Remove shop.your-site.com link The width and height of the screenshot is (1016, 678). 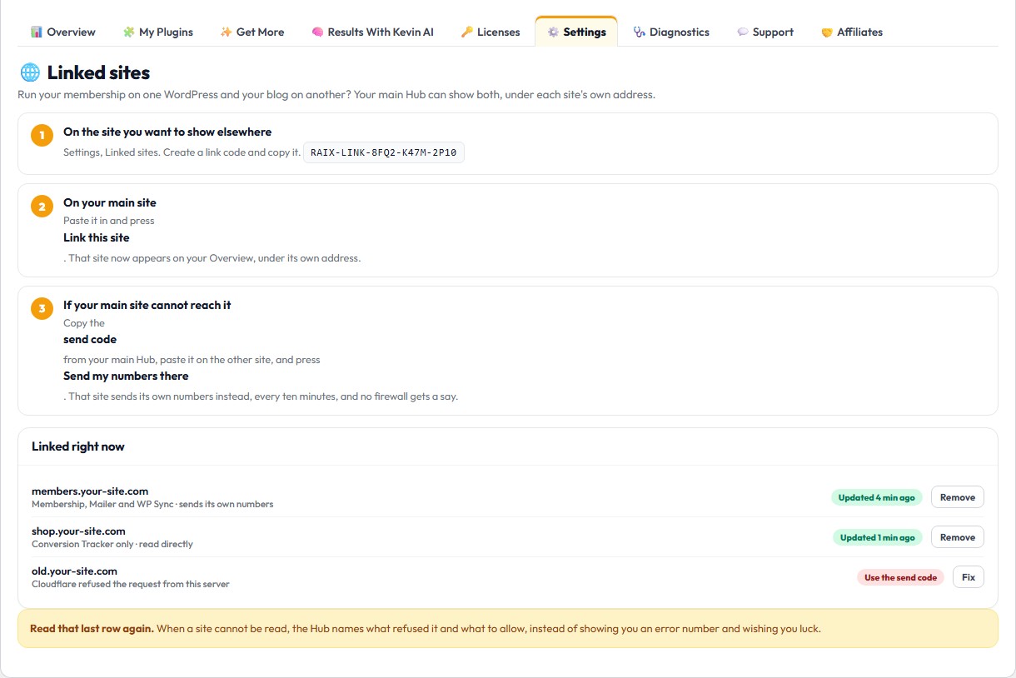(958, 537)
